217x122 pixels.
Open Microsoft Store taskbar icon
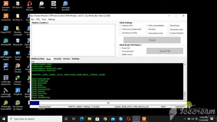pos(97,119)
